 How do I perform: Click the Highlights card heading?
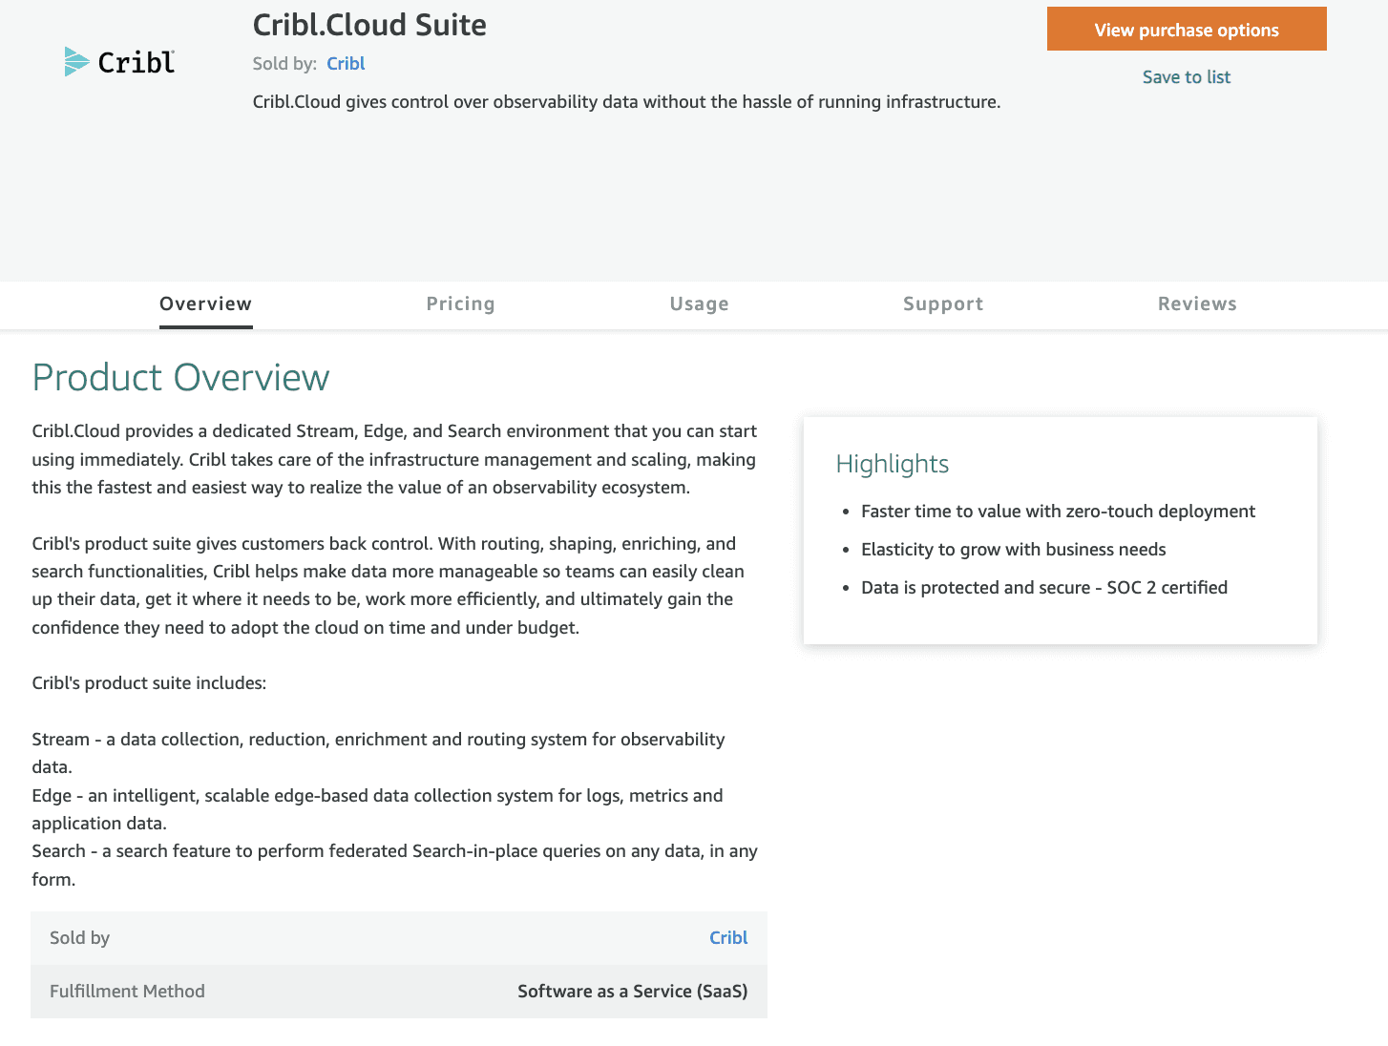[892, 464]
